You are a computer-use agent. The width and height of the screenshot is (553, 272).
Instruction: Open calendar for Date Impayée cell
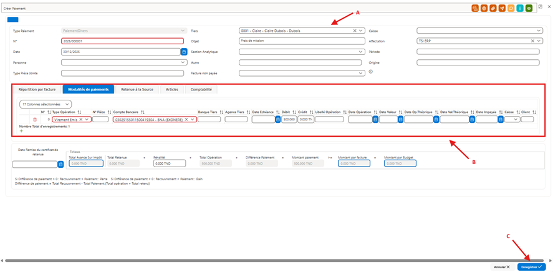pos(501,120)
